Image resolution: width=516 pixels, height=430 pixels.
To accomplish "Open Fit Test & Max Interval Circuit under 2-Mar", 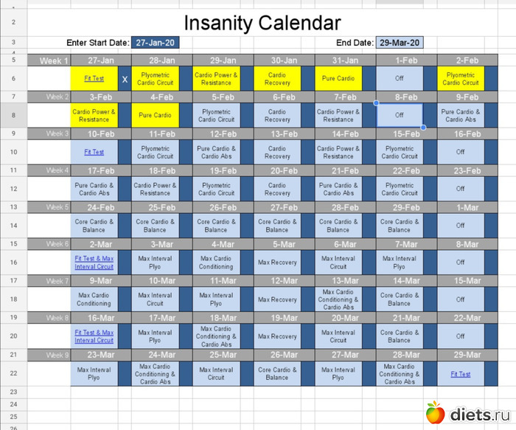I will (94, 263).
